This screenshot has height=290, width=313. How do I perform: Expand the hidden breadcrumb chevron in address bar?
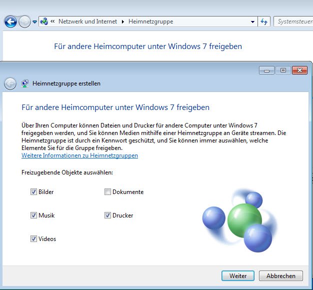point(52,21)
